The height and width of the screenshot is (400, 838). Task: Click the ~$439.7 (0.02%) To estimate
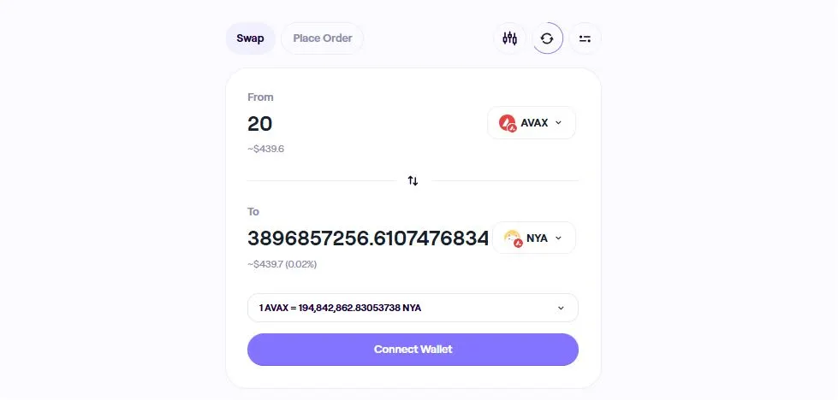[282, 264]
